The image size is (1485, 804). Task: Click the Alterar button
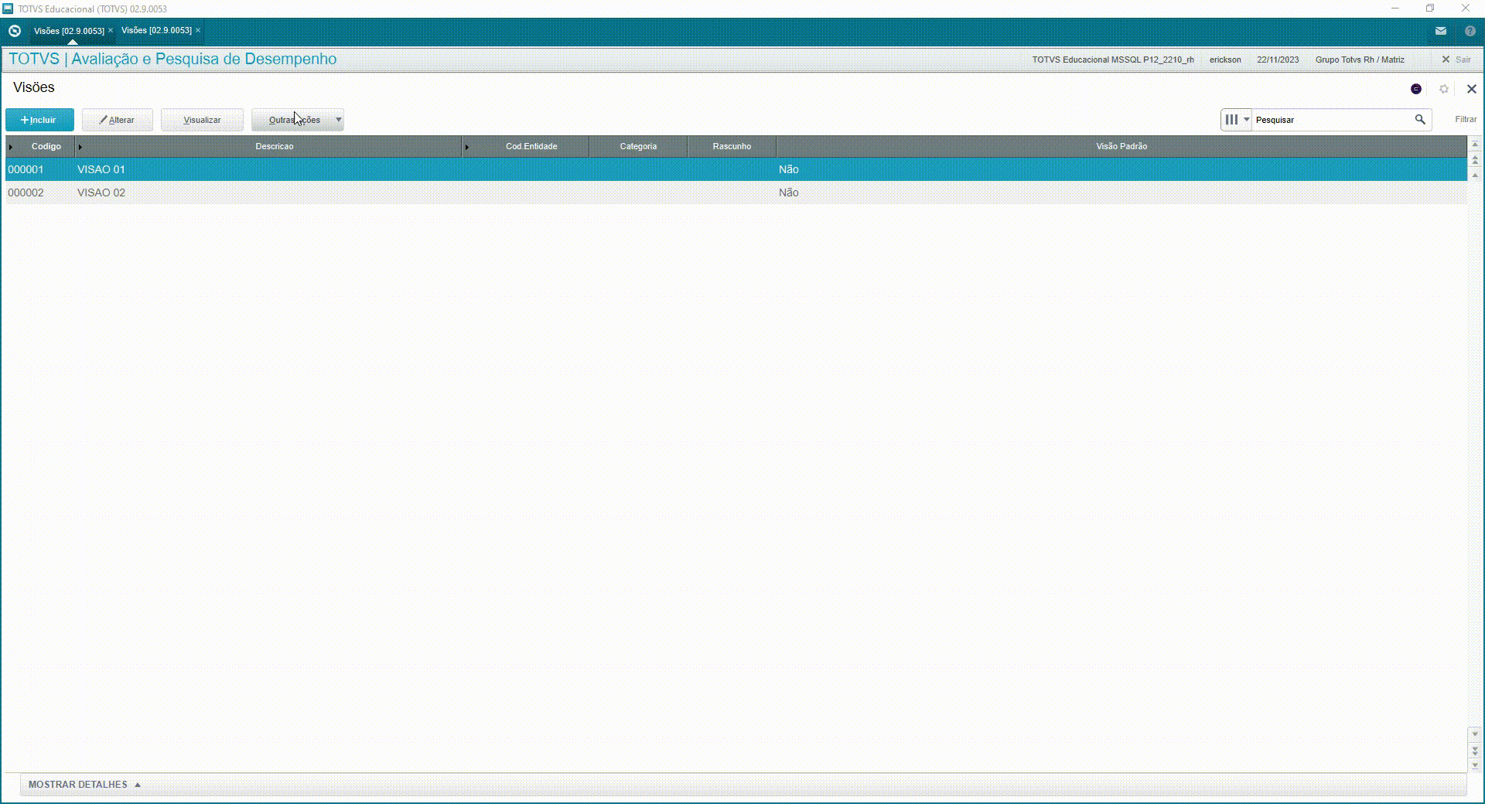point(118,120)
